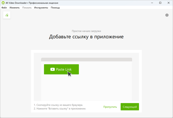Screen dimensions: 173x118
Task: Click the instruction about copying the browser link
Action: coord(58,105)
